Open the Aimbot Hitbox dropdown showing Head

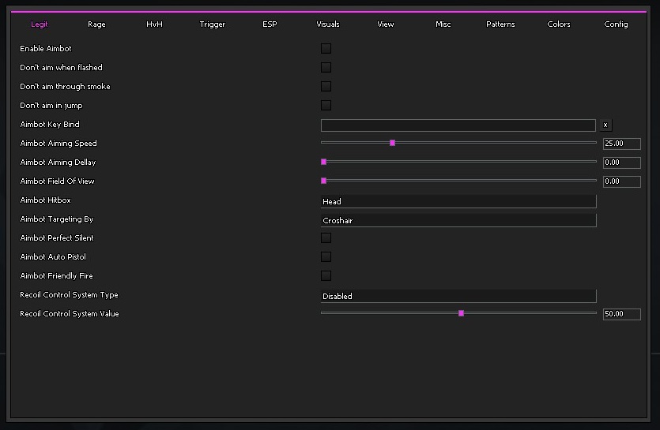[458, 201]
